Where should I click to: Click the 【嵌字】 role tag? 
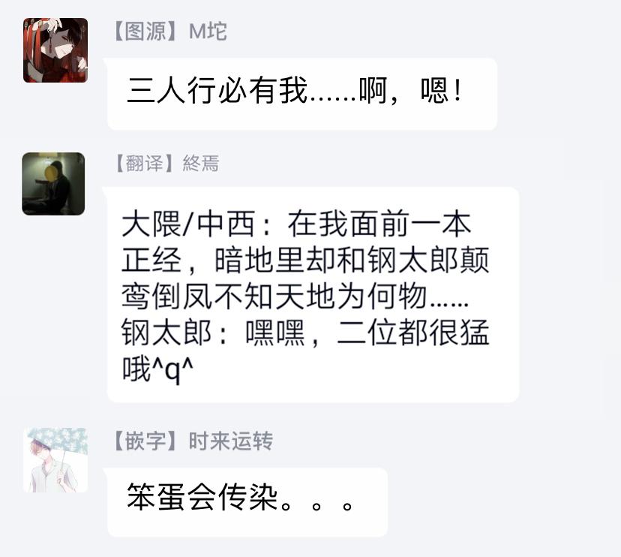coord(145,441)
